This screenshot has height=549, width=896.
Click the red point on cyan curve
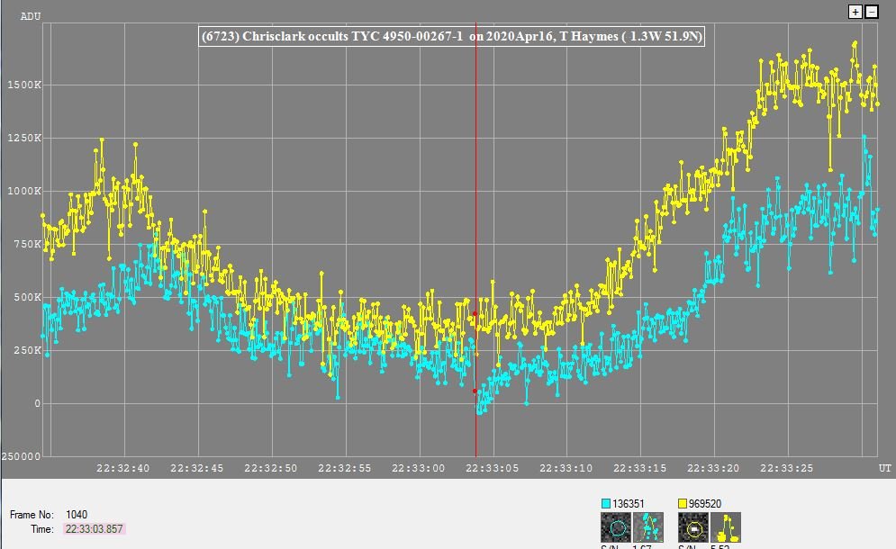(475, 391)
